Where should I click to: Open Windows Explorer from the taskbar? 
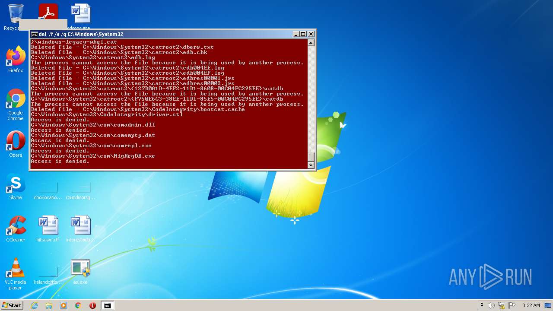click(49, 305)
